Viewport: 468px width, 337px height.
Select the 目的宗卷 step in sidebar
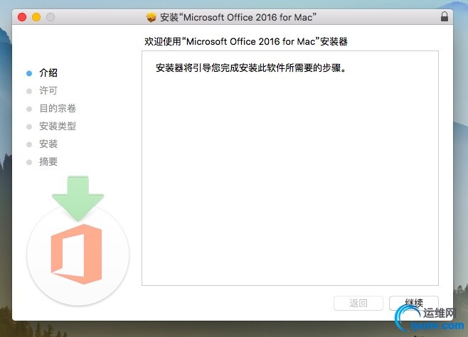(x=58, y=108)
